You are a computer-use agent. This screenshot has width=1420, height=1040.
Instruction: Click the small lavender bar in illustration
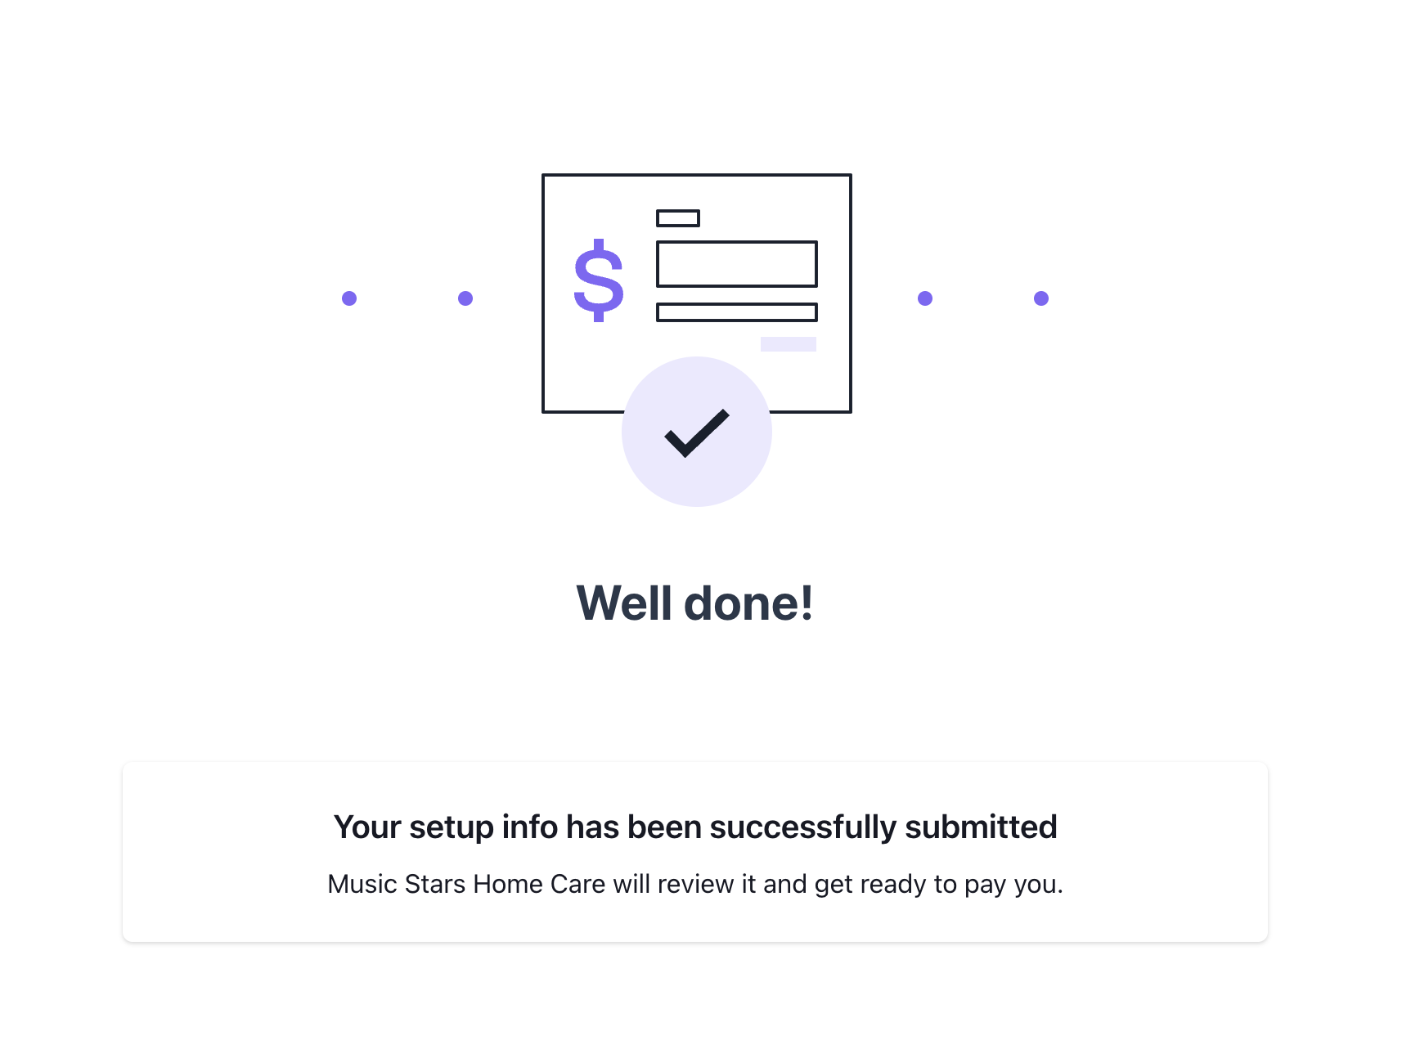point(788,344)
